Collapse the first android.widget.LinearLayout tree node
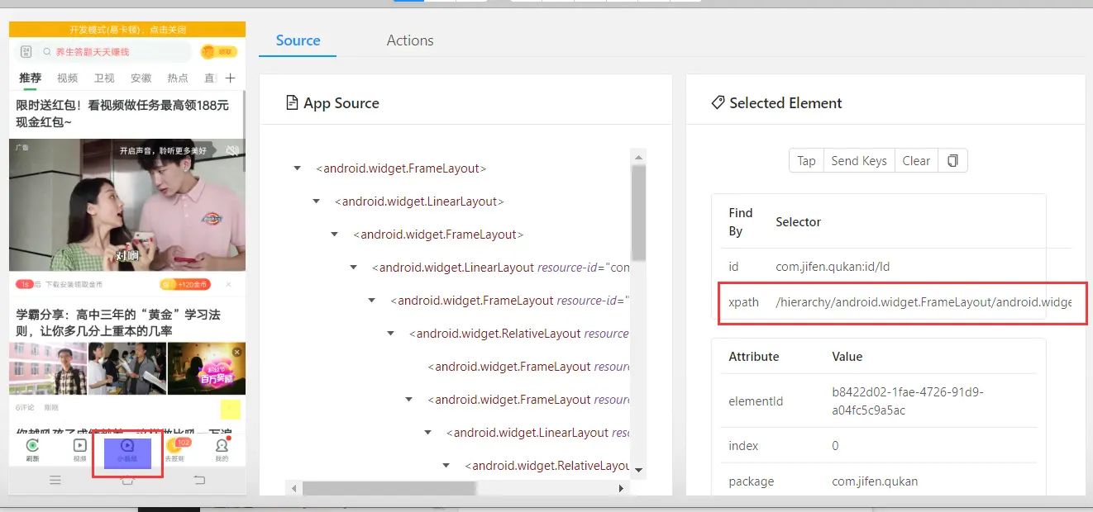 click(316, 201)
